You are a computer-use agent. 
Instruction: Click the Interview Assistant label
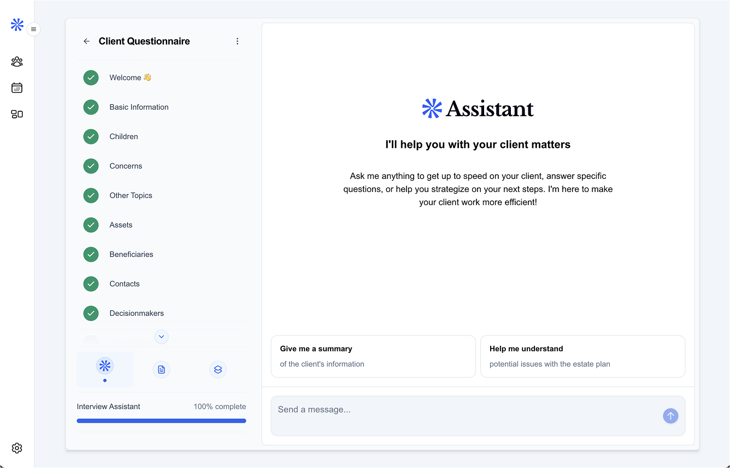(108, 406)
